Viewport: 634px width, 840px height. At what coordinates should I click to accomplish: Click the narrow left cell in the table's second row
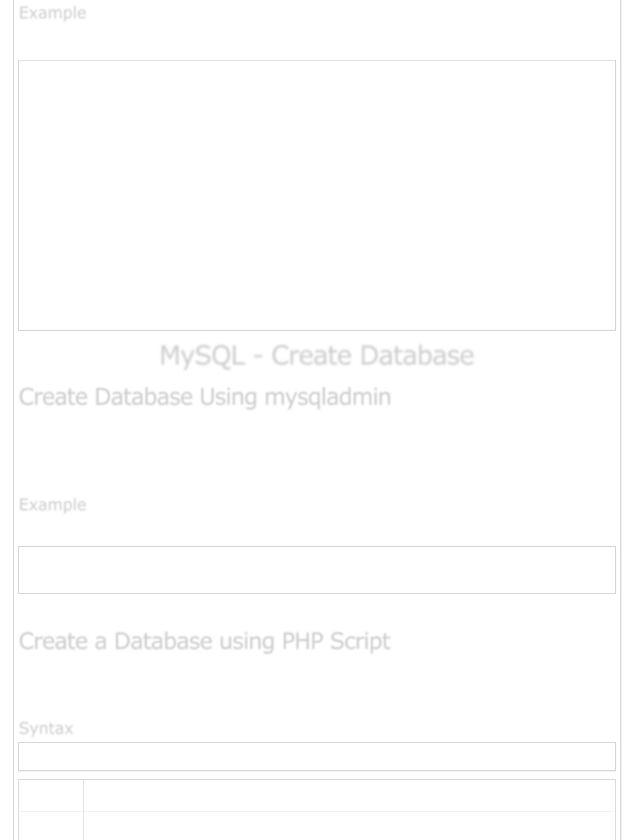(51, 826)
